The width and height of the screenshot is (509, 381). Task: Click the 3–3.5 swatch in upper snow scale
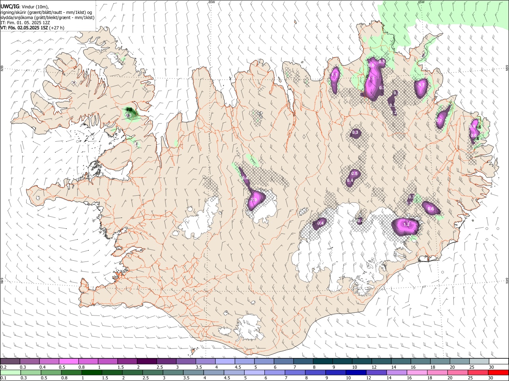186,361
